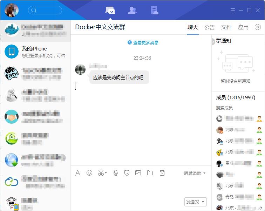Open the sticker face mask icon

tap(127, 173)
